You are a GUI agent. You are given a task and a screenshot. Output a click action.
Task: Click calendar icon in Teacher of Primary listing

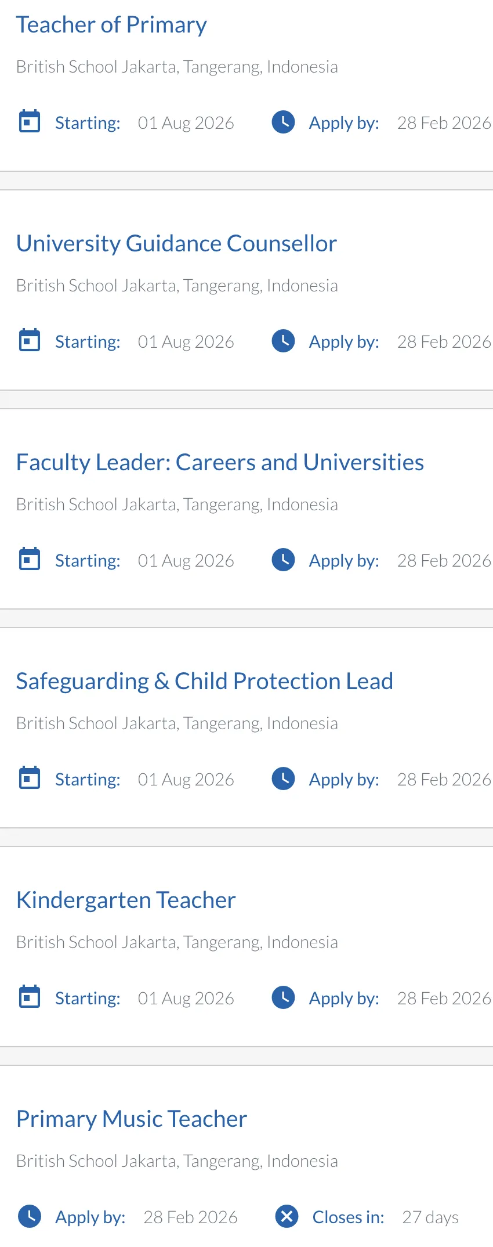coord(30,122)
